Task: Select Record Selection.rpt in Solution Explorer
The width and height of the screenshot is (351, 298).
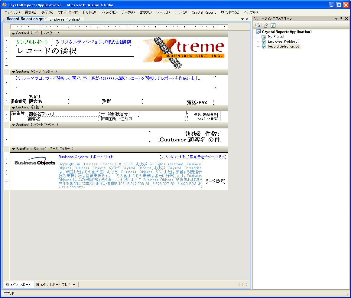Action: point(283,46)
